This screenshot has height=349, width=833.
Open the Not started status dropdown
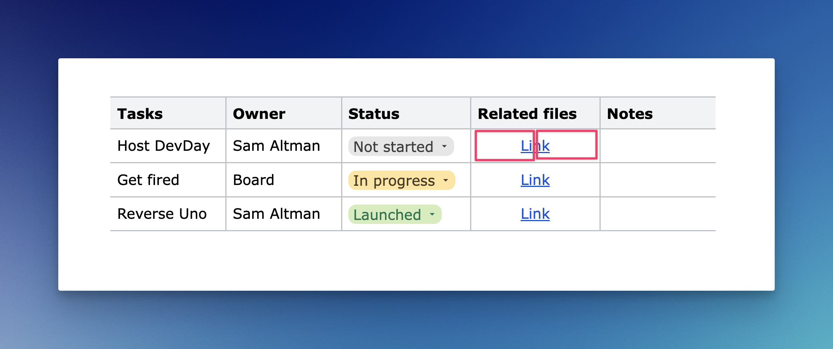pos(401,147)
